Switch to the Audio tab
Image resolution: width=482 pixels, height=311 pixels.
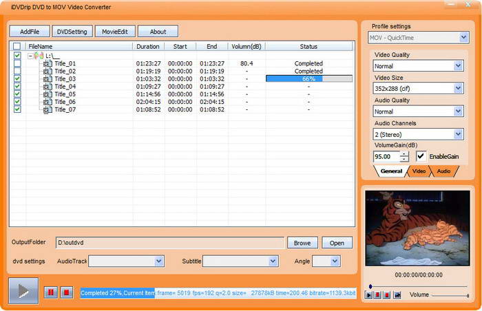pyautogui.click(x=443, y=171)
